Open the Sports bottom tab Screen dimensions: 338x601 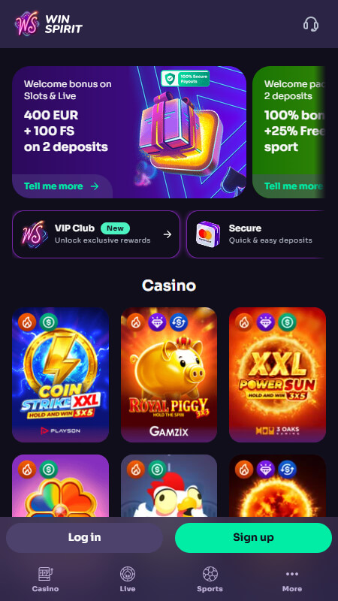coord(210,579)
